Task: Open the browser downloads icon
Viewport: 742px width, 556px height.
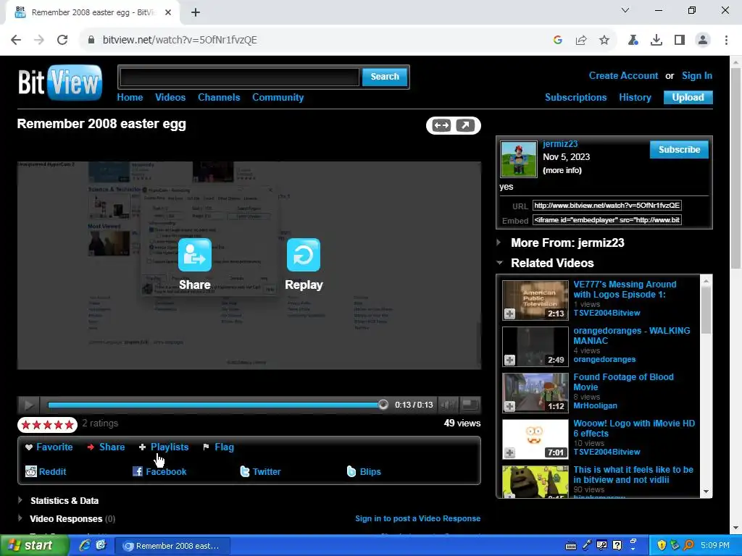Action: [656, 41]
